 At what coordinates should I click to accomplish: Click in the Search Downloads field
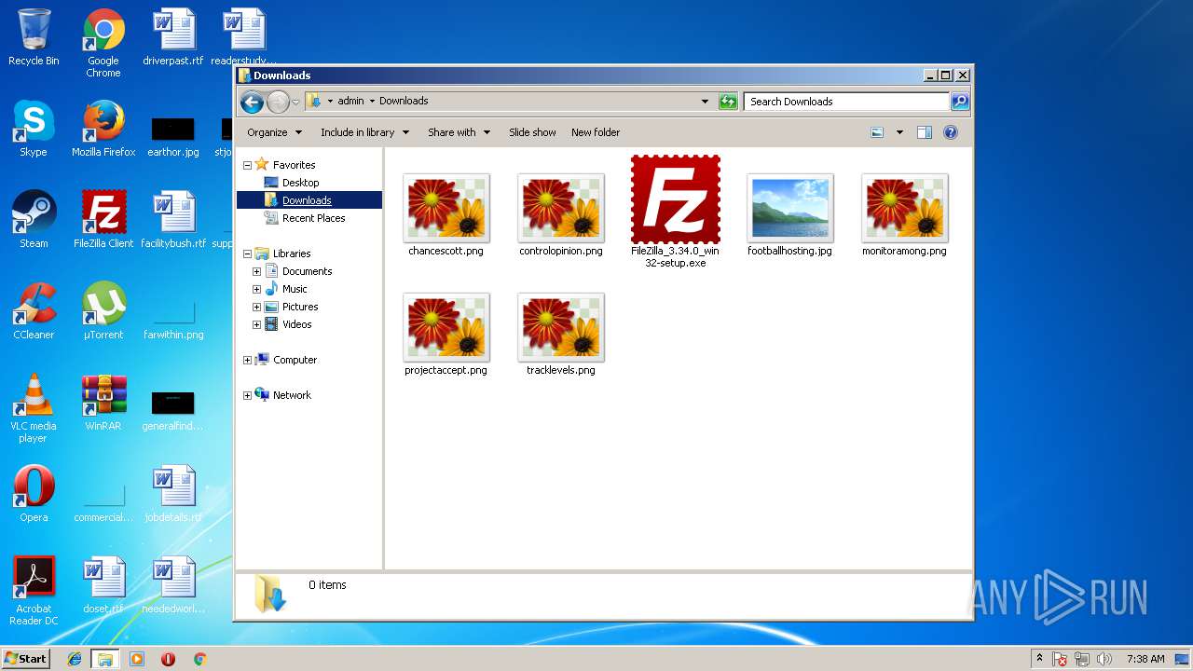point(846,102)
